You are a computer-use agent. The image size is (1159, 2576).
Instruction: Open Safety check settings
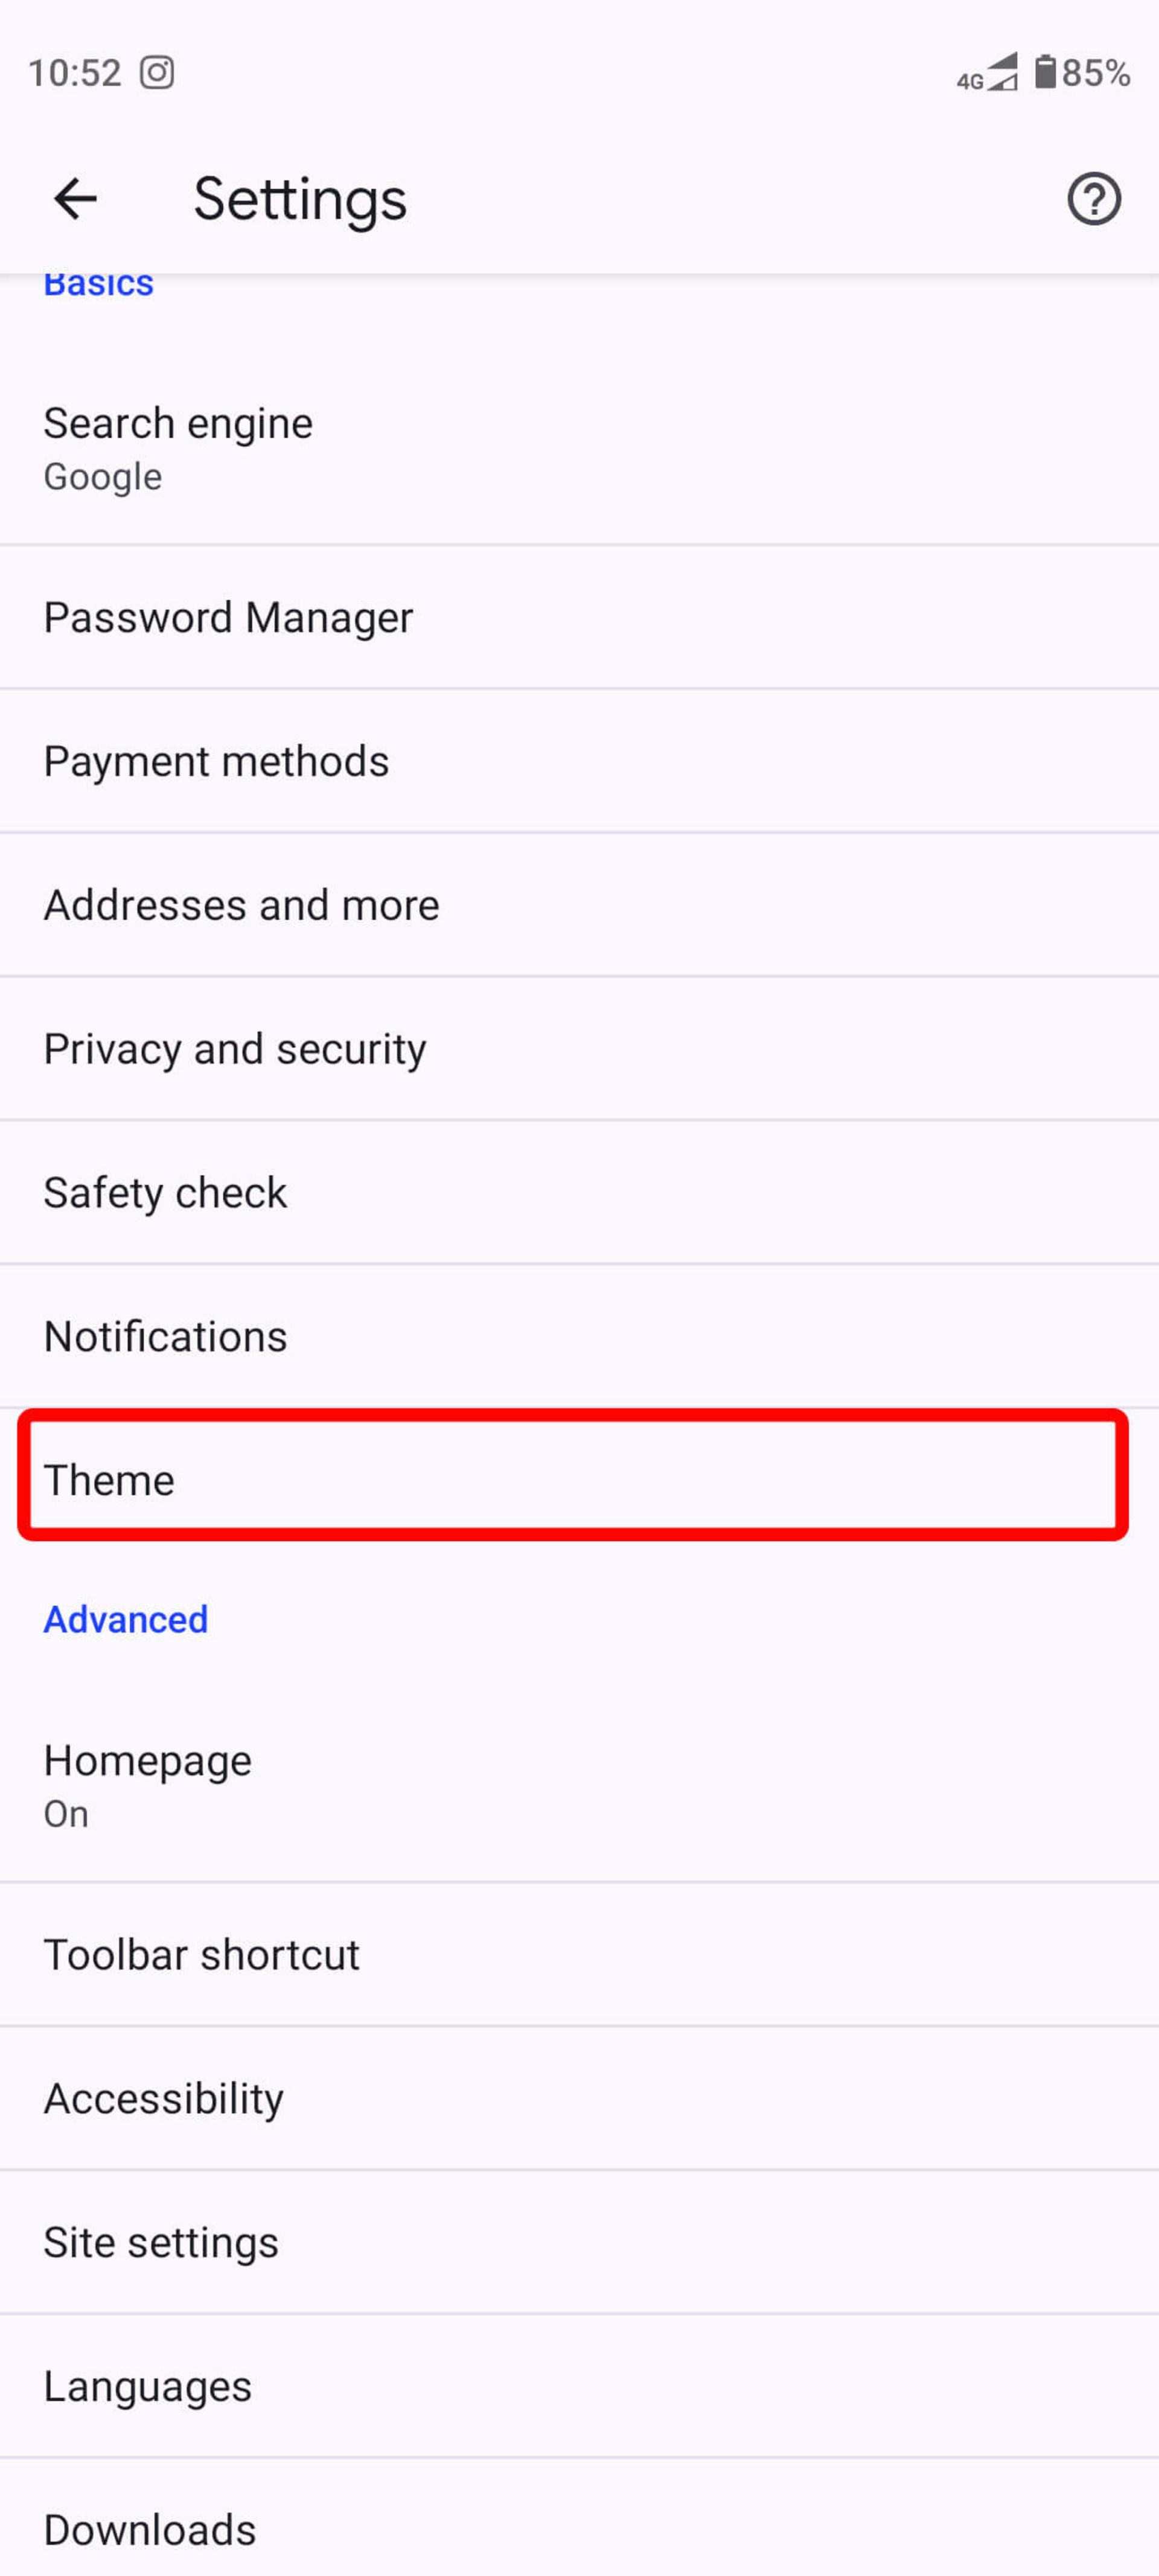pyautogui.click(x=579, y=1191)
